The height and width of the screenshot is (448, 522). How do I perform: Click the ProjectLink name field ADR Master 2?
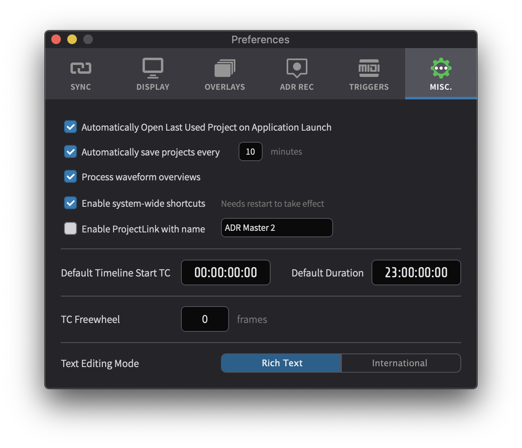click(x=277, y=228)
